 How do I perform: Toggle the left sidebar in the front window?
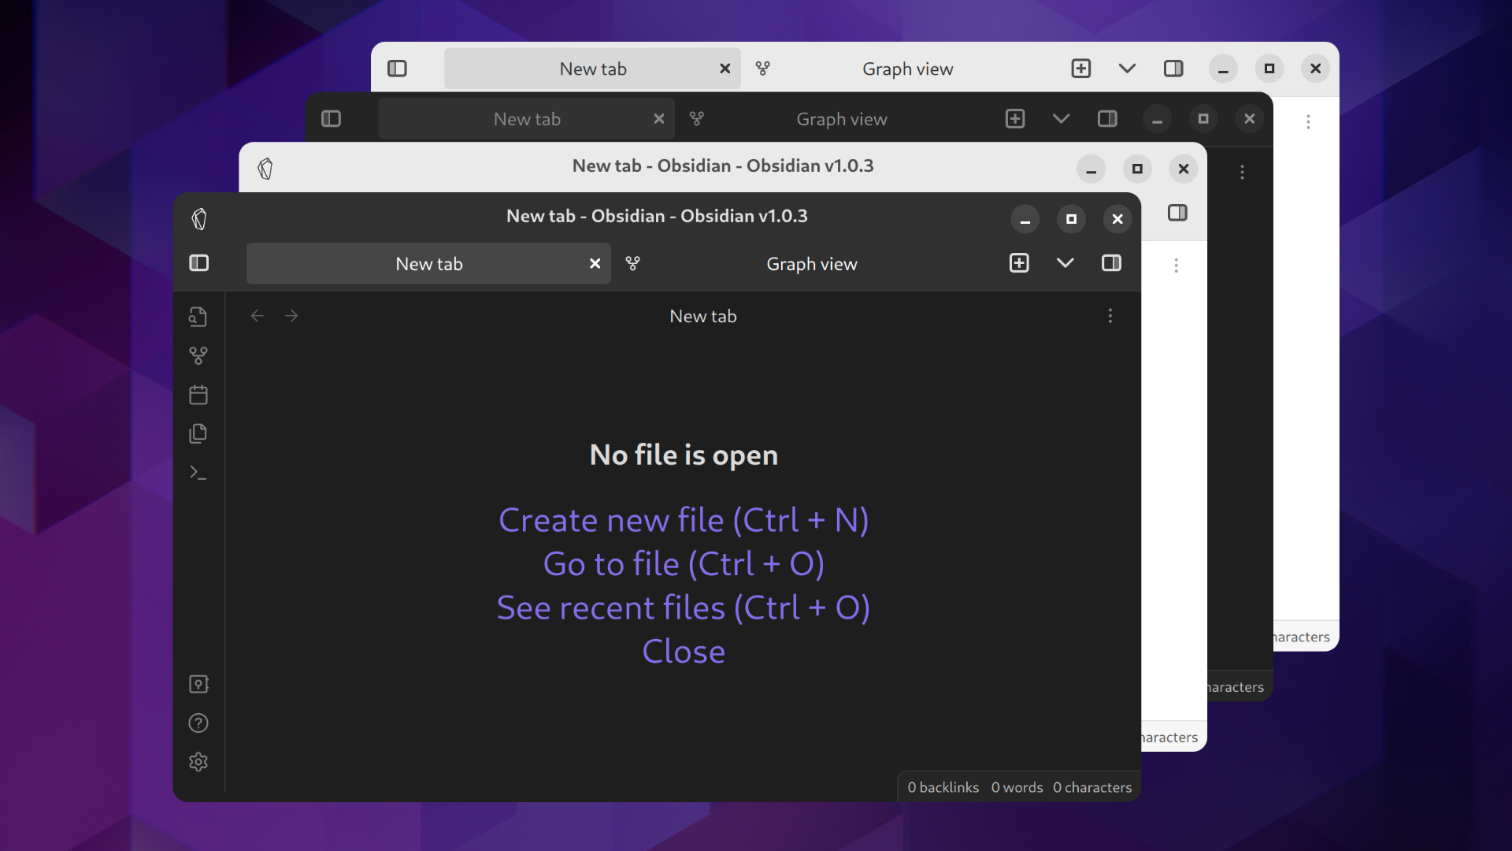(x=198, y=263)
